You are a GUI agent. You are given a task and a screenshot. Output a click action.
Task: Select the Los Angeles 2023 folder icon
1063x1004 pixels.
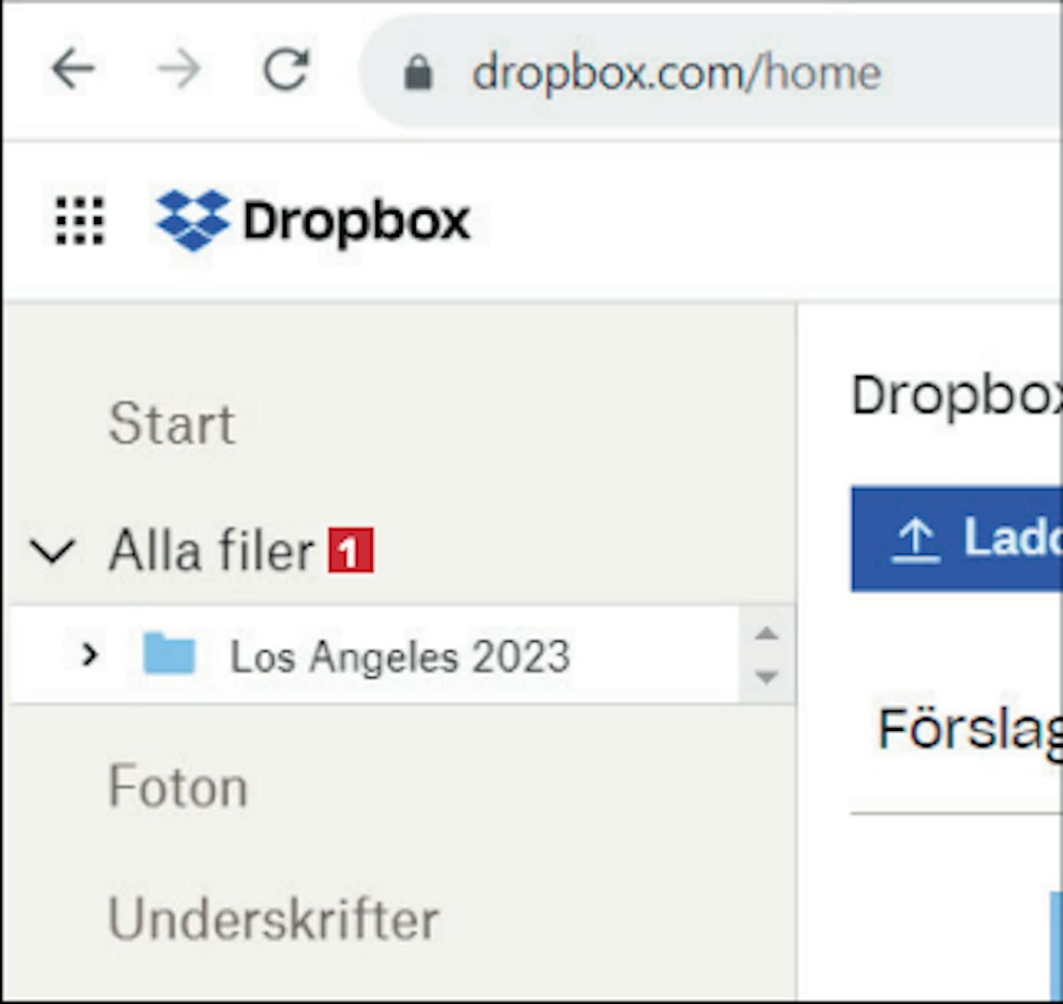coord(169,654)
